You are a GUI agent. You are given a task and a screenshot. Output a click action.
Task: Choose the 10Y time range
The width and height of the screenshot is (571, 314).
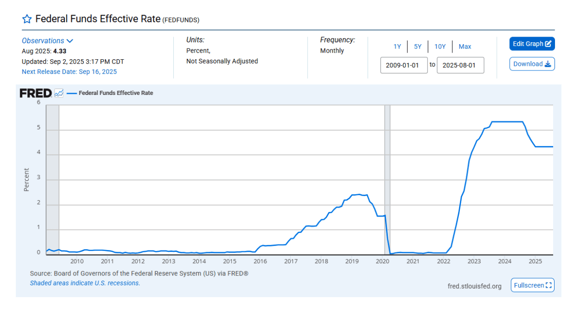coord(440,47)
